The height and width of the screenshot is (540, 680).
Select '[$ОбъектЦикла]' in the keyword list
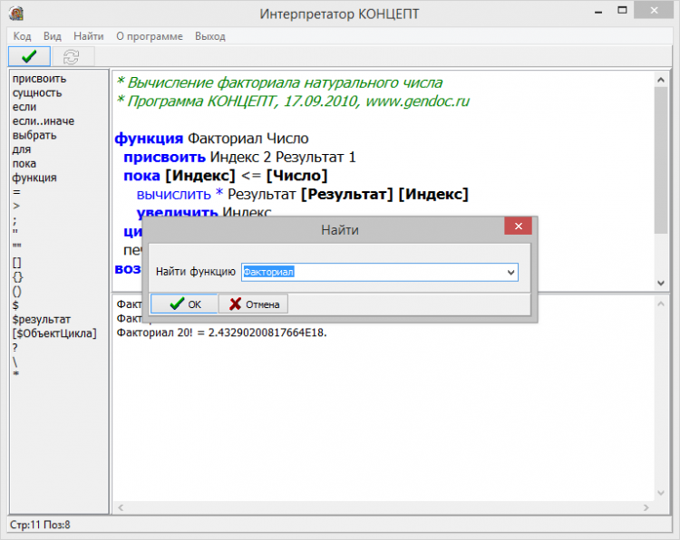pos(54,333)
